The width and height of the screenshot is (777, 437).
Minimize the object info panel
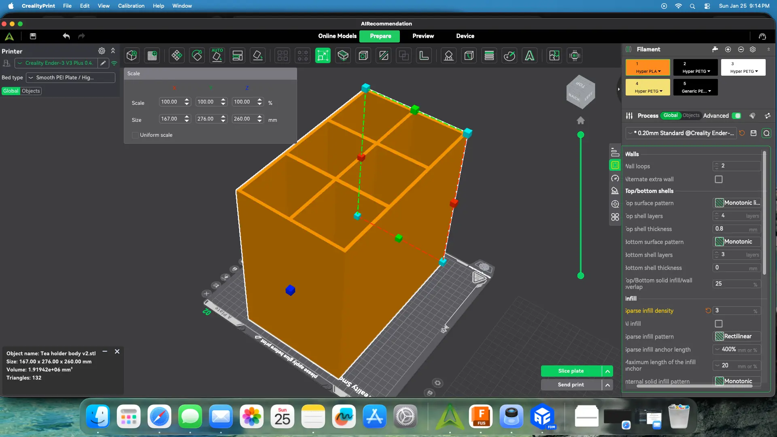tap(105, 352)
